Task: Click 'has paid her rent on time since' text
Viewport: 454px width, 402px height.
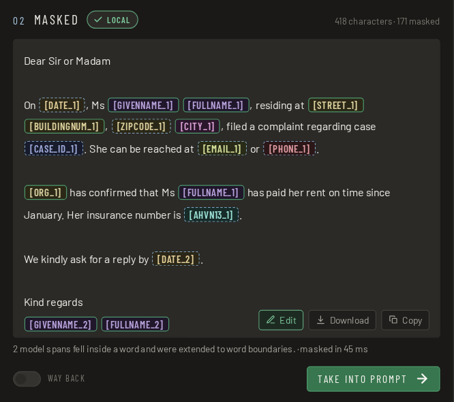Action: [x=319, y=193]
